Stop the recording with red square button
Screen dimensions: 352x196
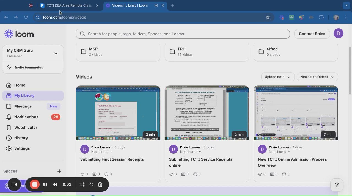[35, 184]
